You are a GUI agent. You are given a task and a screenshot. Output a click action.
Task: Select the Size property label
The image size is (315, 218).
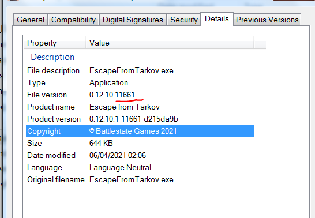coord(35,143)
